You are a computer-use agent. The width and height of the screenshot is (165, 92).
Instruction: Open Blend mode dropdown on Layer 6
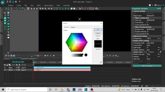(15, 67)
